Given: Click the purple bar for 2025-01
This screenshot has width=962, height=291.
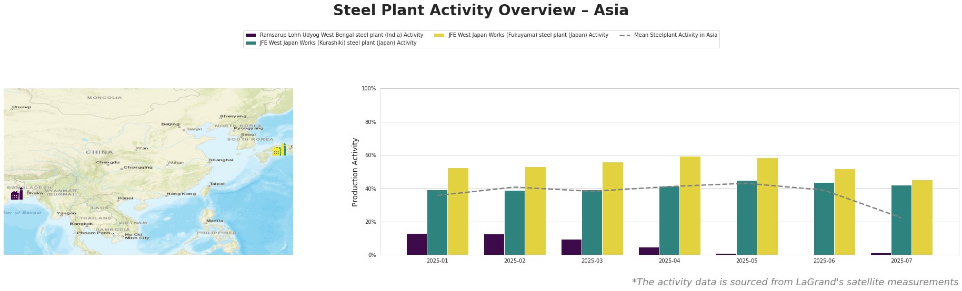Looking at the screenshot, I should coord(417,244).
